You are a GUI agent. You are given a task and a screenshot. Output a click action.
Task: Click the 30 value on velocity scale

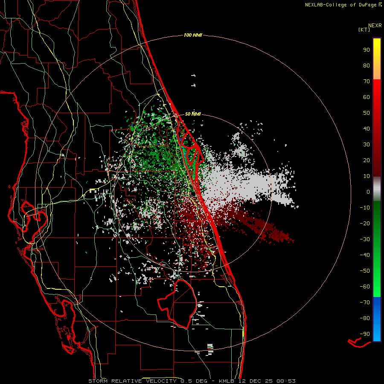pos(367,145)
